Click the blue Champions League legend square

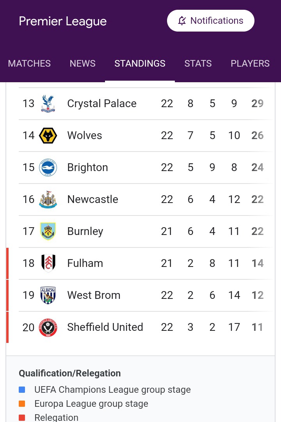point(22,389)
